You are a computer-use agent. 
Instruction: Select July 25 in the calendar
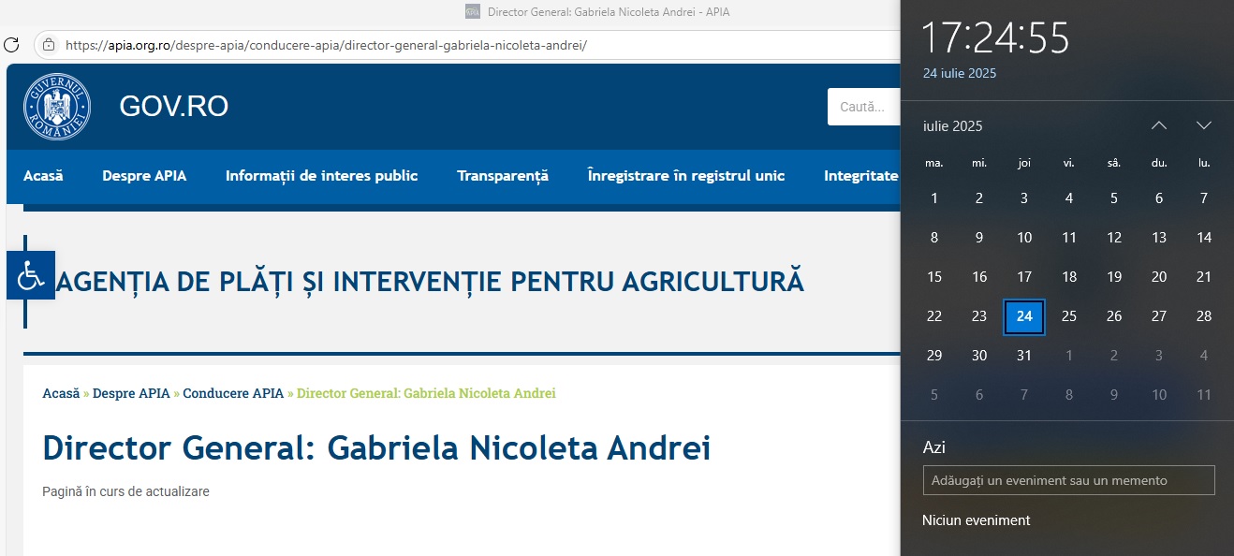1069,316
